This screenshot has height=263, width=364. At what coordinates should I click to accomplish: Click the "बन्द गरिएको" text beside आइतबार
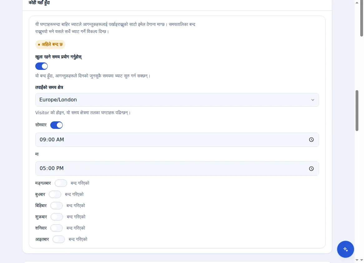[x=78, y=239]
